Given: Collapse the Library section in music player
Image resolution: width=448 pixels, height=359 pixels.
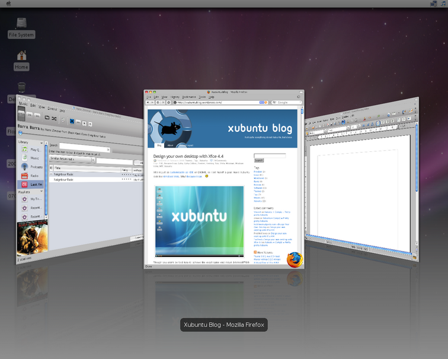Looking at the screenshot, I should pos(41,143).
